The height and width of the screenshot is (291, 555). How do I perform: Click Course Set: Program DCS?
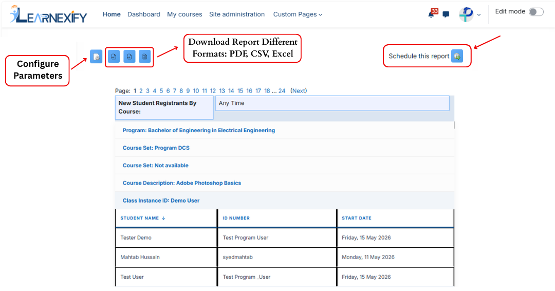point(156,148)
